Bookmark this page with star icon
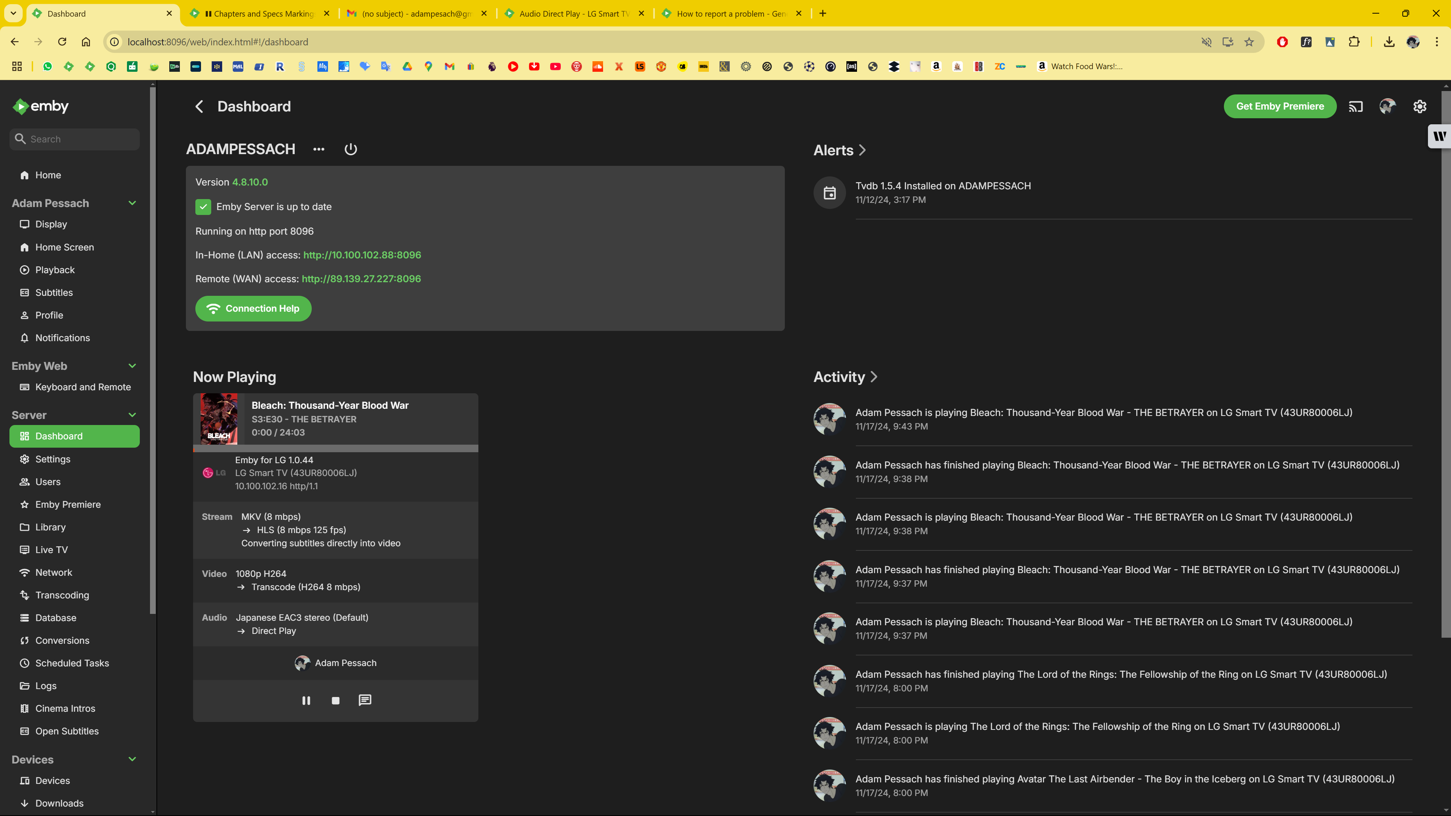 (x=1249, y=42)
